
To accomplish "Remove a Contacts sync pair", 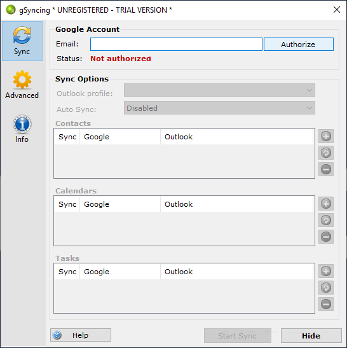I will [326, 169].
